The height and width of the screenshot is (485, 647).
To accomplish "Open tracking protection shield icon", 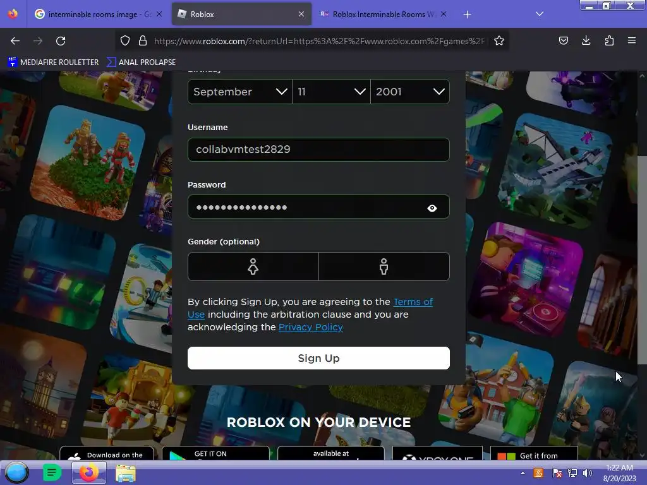I will (125, 41).
